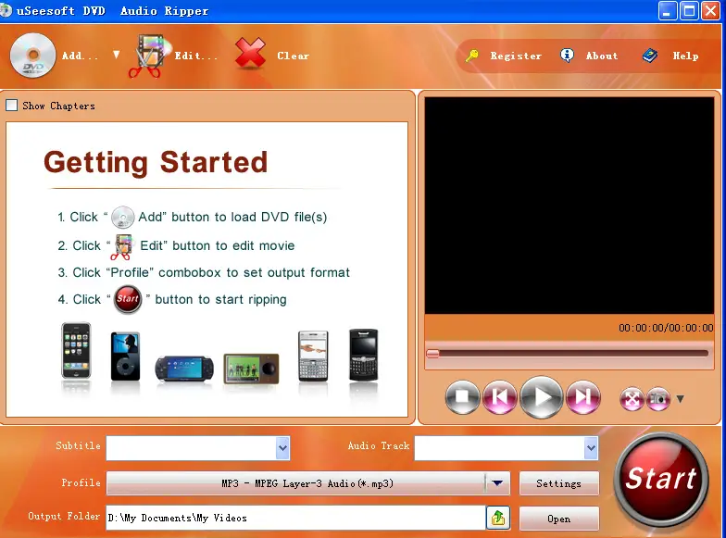Enable the Show Chapters checkbox
The height and width of the screenshot is (538, 726).
coord(11,106)
